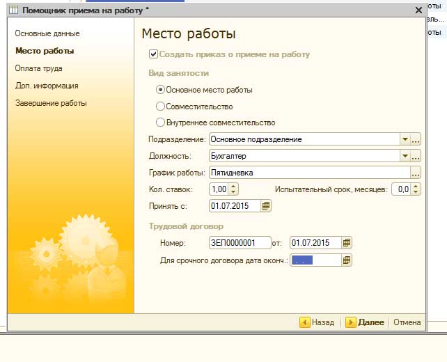Click ellipsis button next to Должность
The height and width of the screenshot is (362, 447).
[x=416, y=156]
